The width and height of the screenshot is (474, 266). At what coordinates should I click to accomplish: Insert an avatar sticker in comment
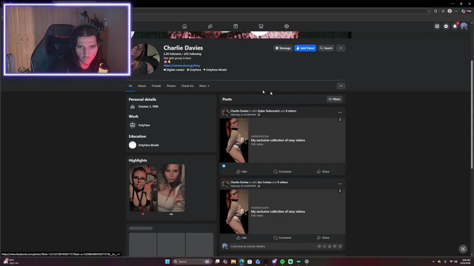[x=319, y=246]
